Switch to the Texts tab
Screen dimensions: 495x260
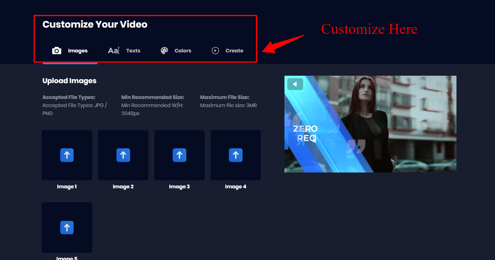[x=124, y=51]
